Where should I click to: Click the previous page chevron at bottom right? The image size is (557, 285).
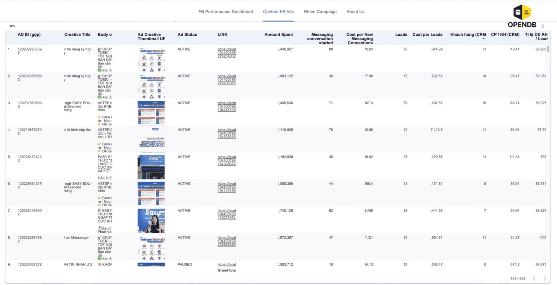[534, 278]
